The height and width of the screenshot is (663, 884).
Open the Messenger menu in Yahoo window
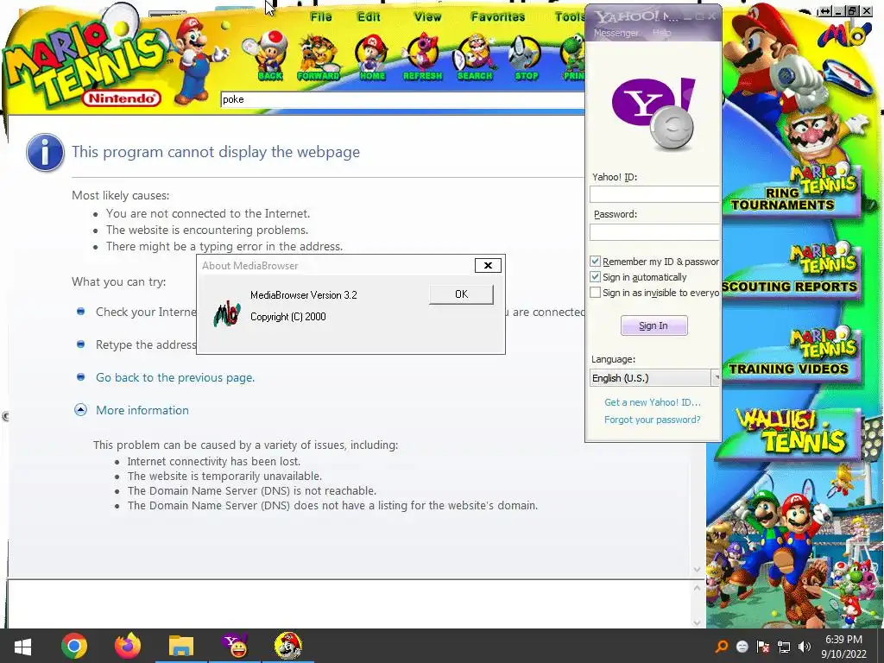(616, 34)
